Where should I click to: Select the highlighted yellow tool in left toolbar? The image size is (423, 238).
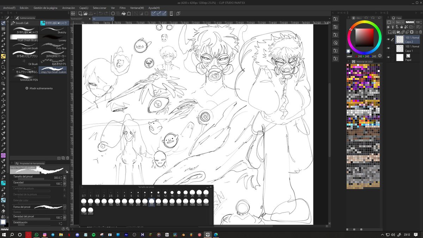point(3,56)
